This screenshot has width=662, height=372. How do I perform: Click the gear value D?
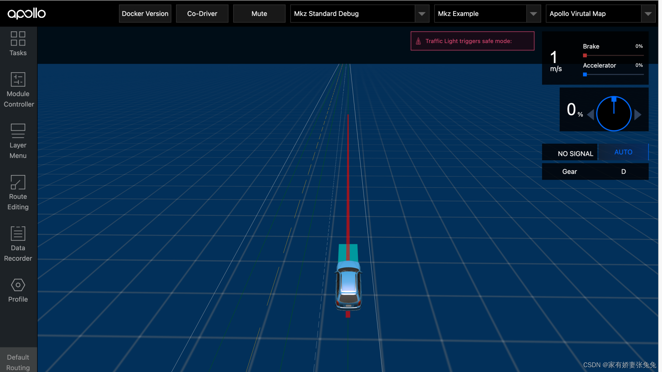[623, 172]
